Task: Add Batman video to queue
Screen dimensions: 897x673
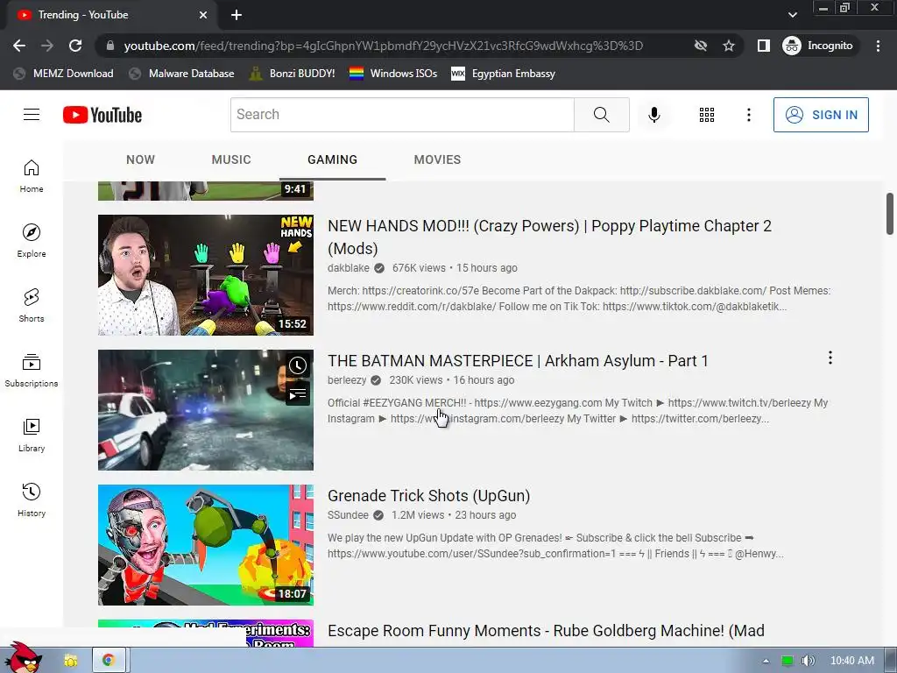Action: pos(298,393)
